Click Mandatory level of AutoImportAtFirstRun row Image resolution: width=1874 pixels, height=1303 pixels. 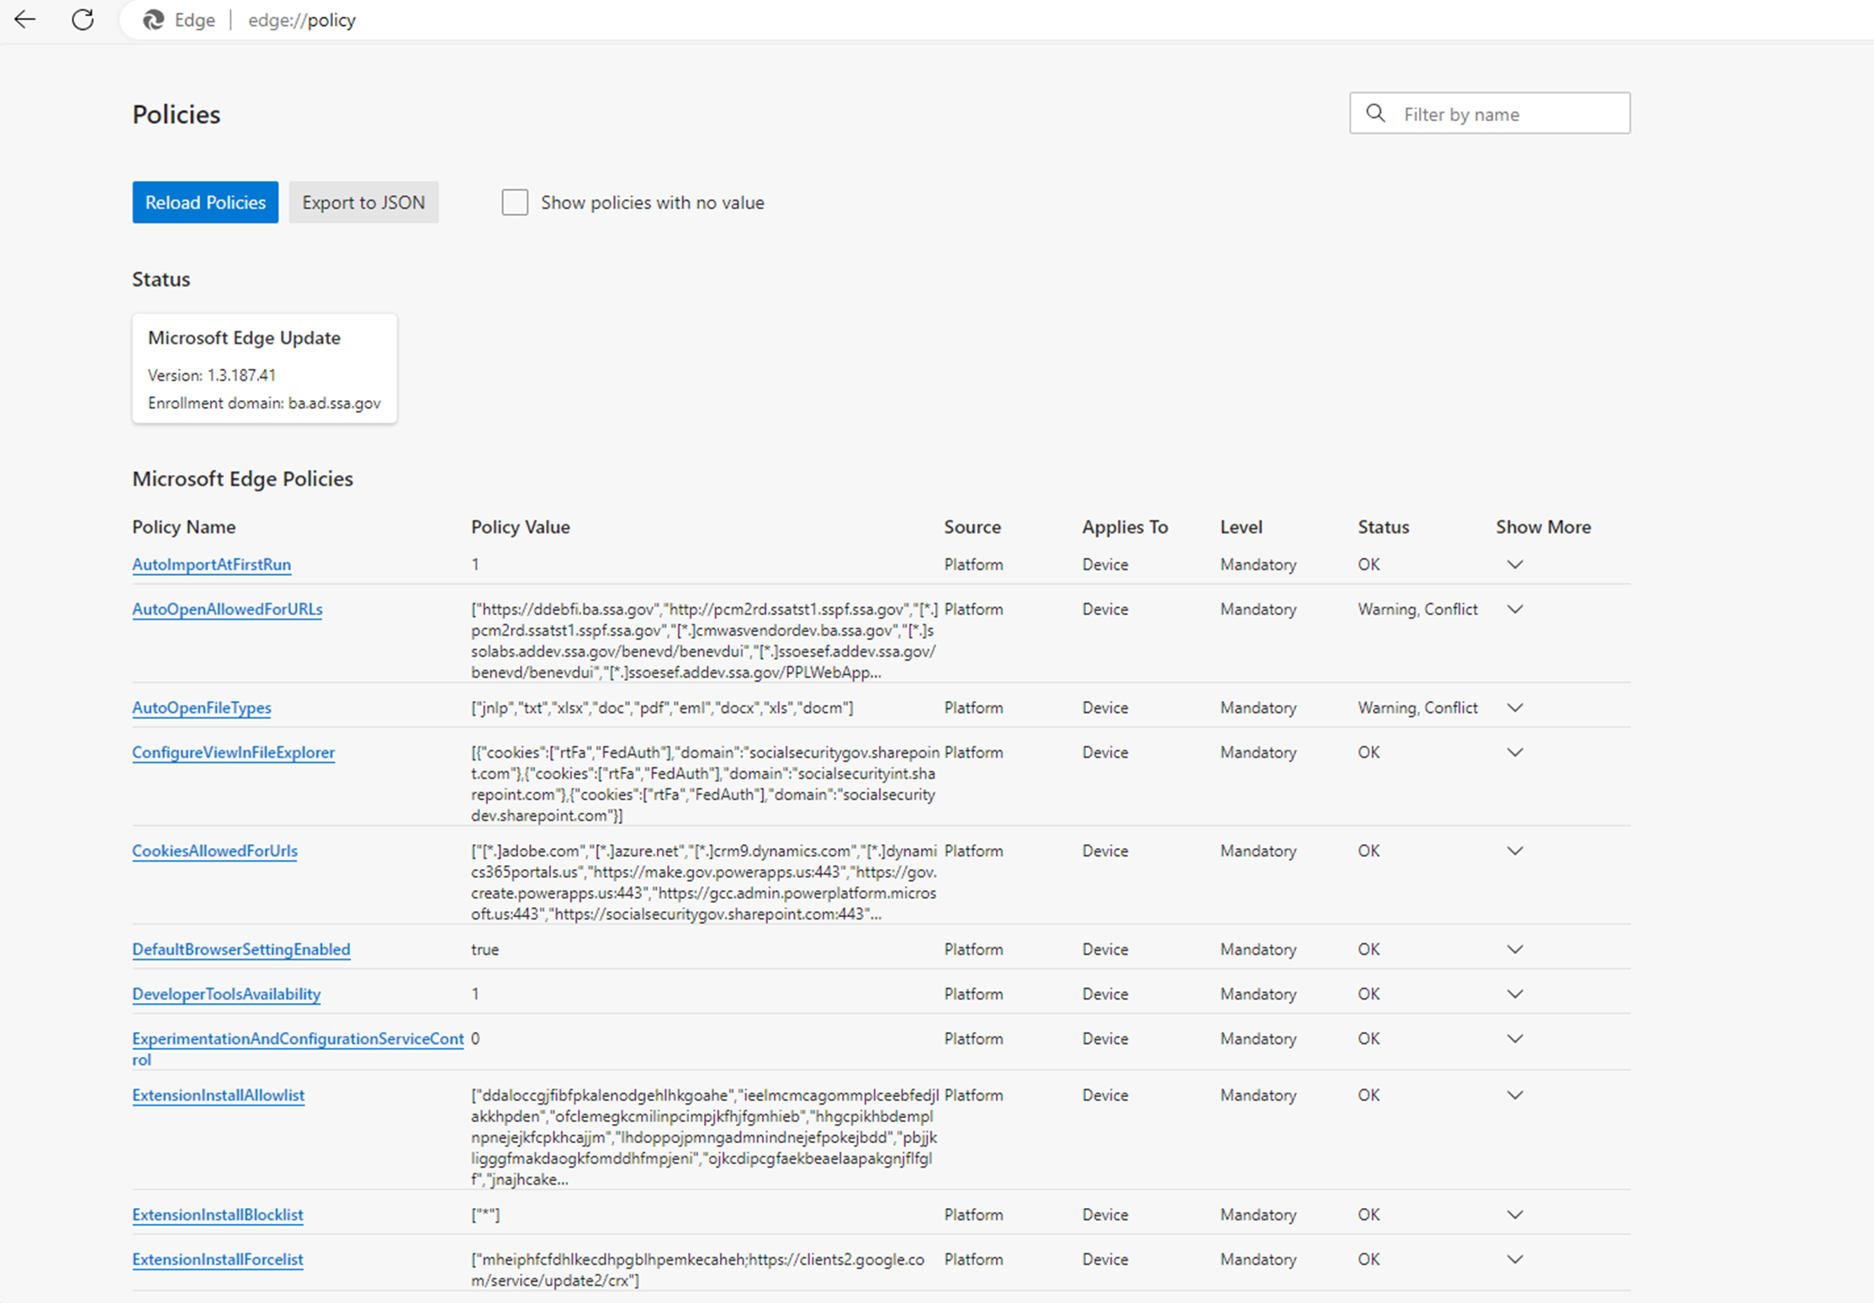(1257, 564)
